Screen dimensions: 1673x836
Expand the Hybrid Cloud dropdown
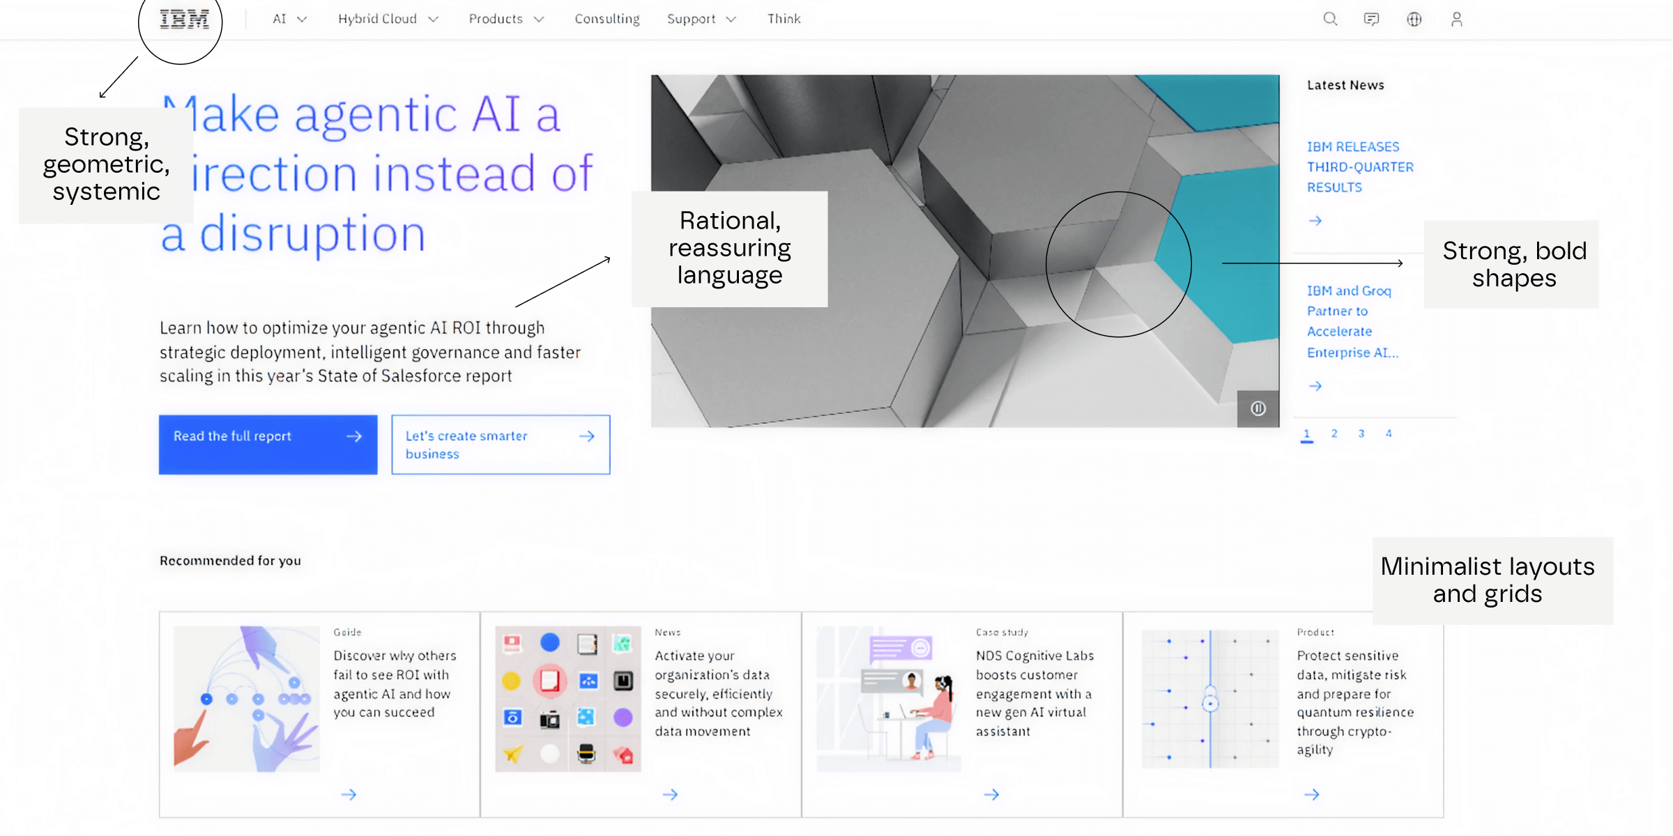388,19
